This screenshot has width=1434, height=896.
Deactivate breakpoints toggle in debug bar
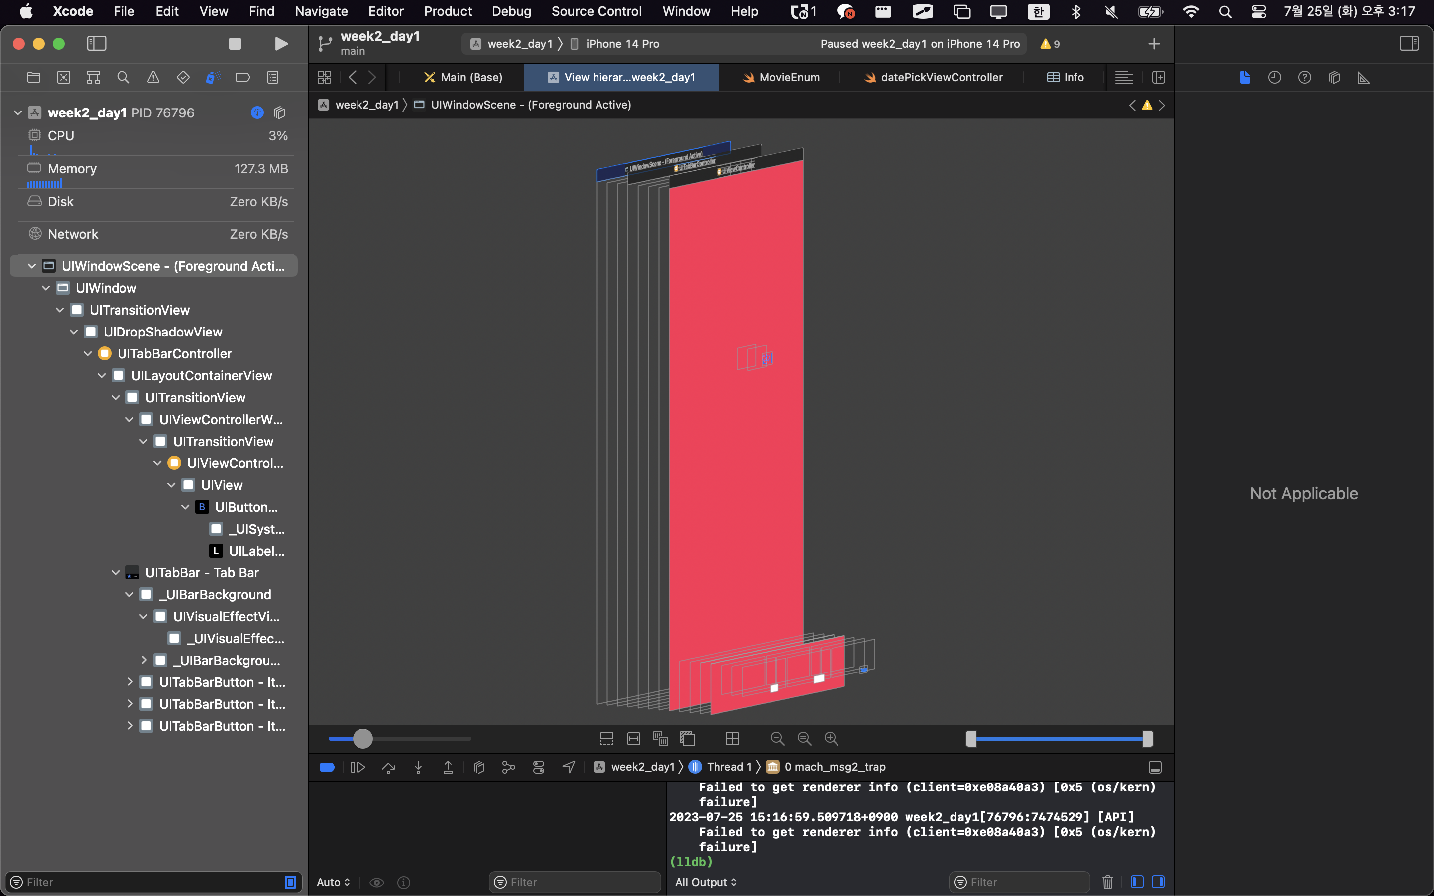point(327,767)
